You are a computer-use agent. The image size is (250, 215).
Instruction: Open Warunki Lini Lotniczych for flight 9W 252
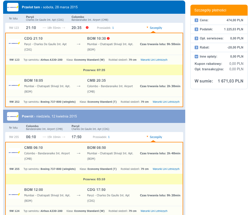[166, 102]
